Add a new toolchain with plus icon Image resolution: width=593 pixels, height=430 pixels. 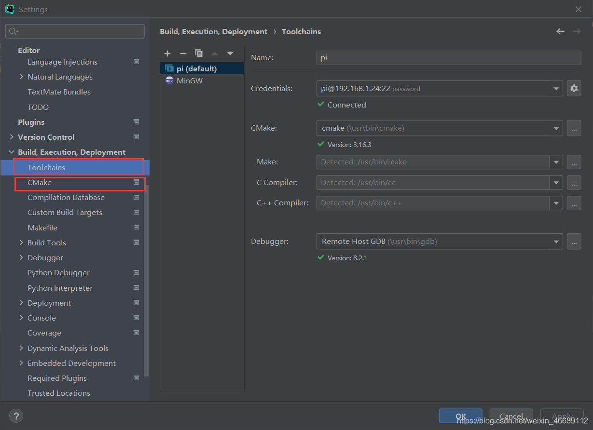coord(167,54)
